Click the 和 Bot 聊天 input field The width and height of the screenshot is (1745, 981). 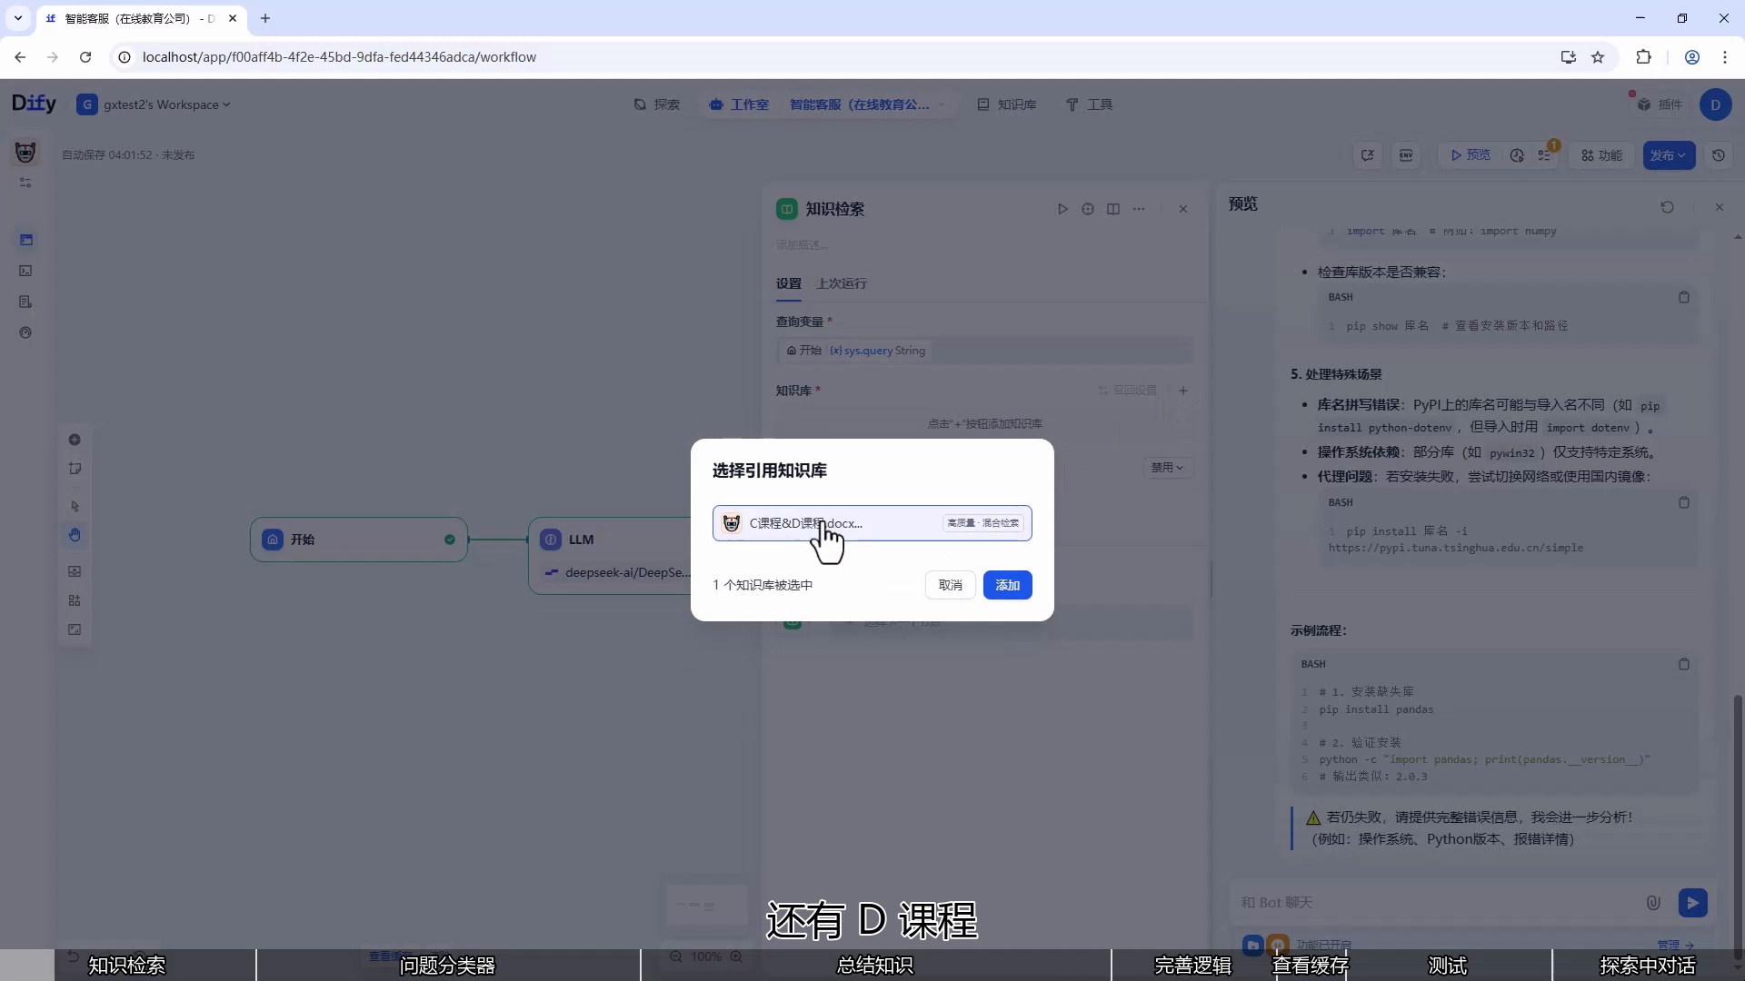[1436, 902]
